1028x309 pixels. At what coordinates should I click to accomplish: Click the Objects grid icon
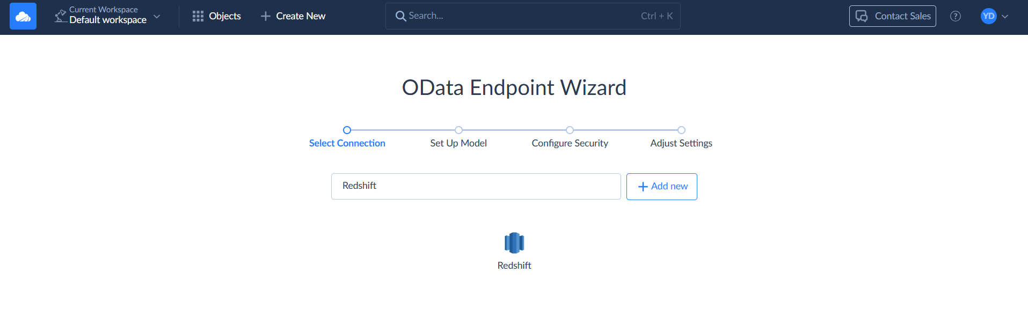[x=198, y=16]
